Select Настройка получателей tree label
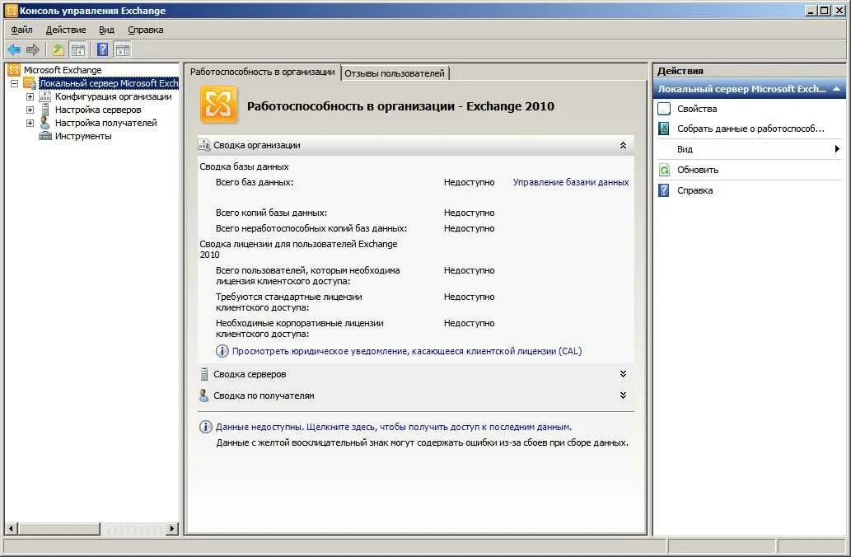The height and width of the screenshot is (557, 851). click(105, 123)
